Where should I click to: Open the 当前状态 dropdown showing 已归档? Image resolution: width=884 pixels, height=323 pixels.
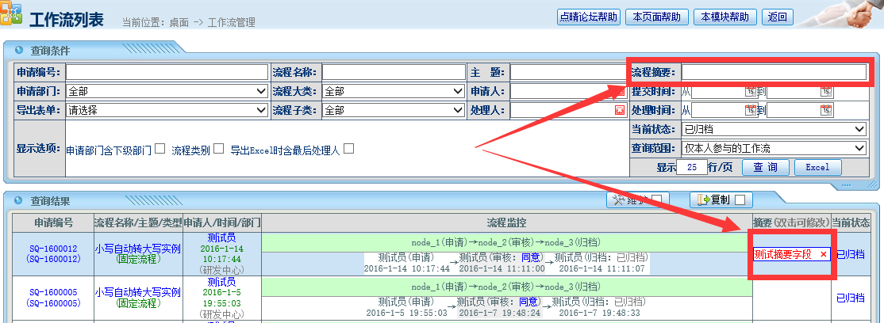(x=773, y=129)
